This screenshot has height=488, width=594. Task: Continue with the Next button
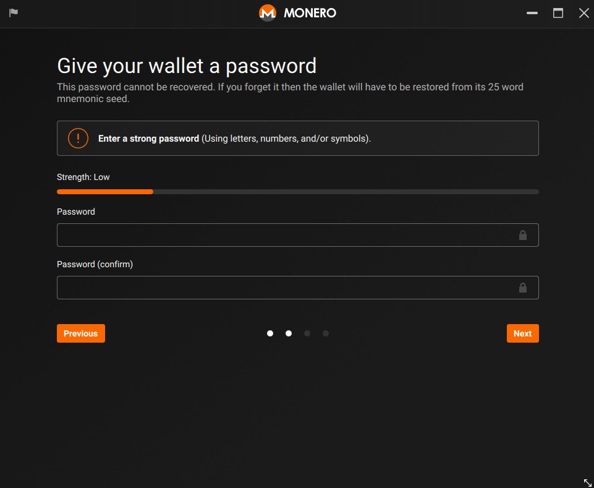point(523,333)
